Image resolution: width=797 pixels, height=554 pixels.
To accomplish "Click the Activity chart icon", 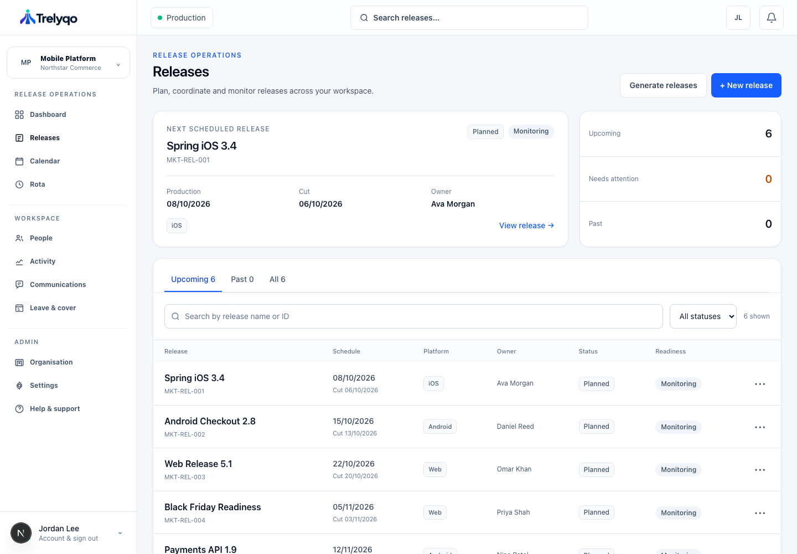I will click(19, 261).
